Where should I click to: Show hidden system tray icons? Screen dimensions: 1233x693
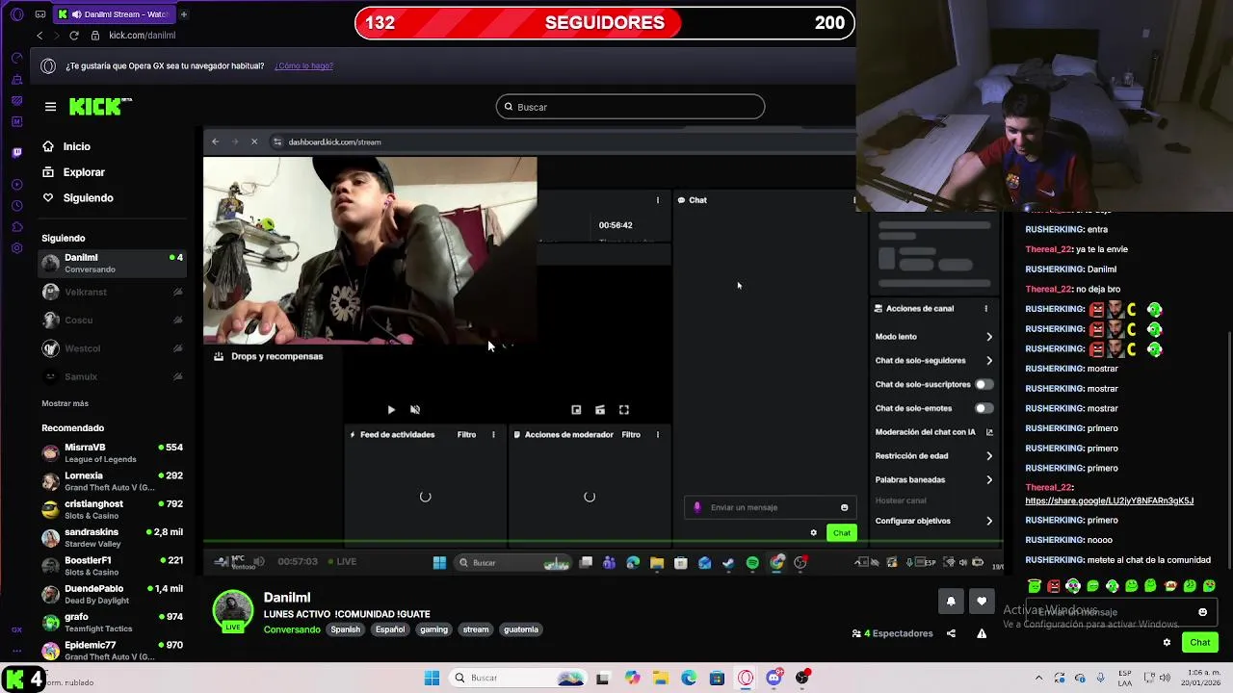tap(1039, 678)
